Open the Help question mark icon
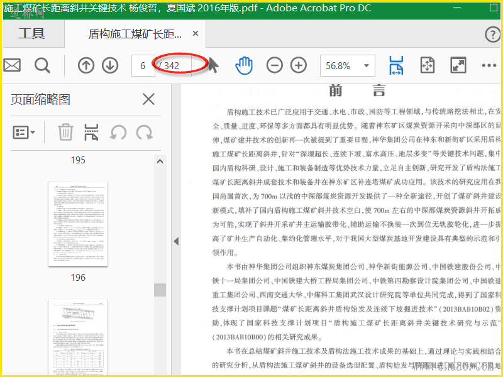Screen dimensions: 503x377 tap(492, 34)
